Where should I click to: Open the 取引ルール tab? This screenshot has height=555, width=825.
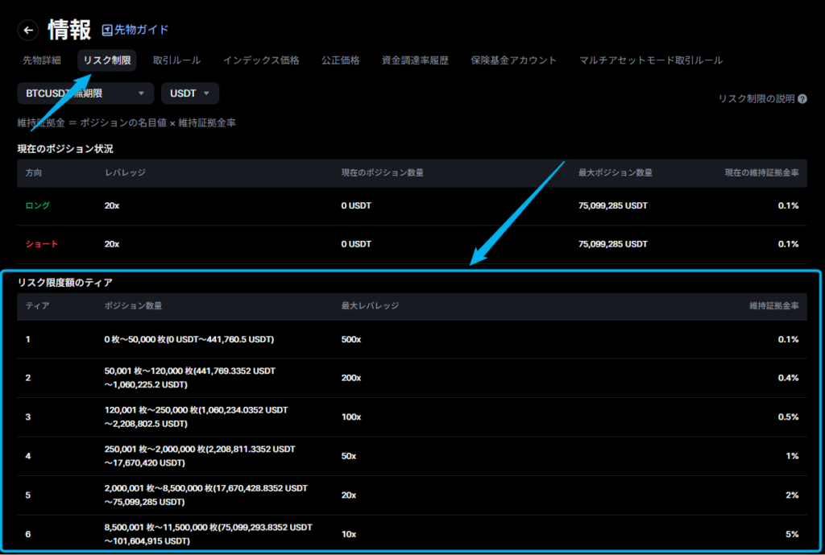pos(176,60)
